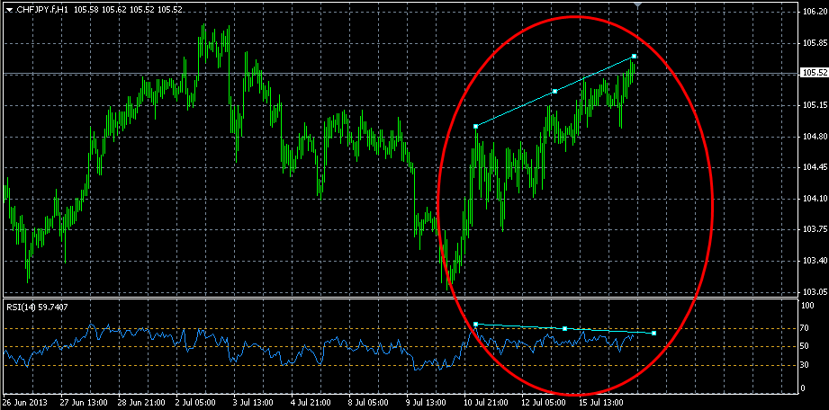Click the 105.85 price scale label

point(815,44)
